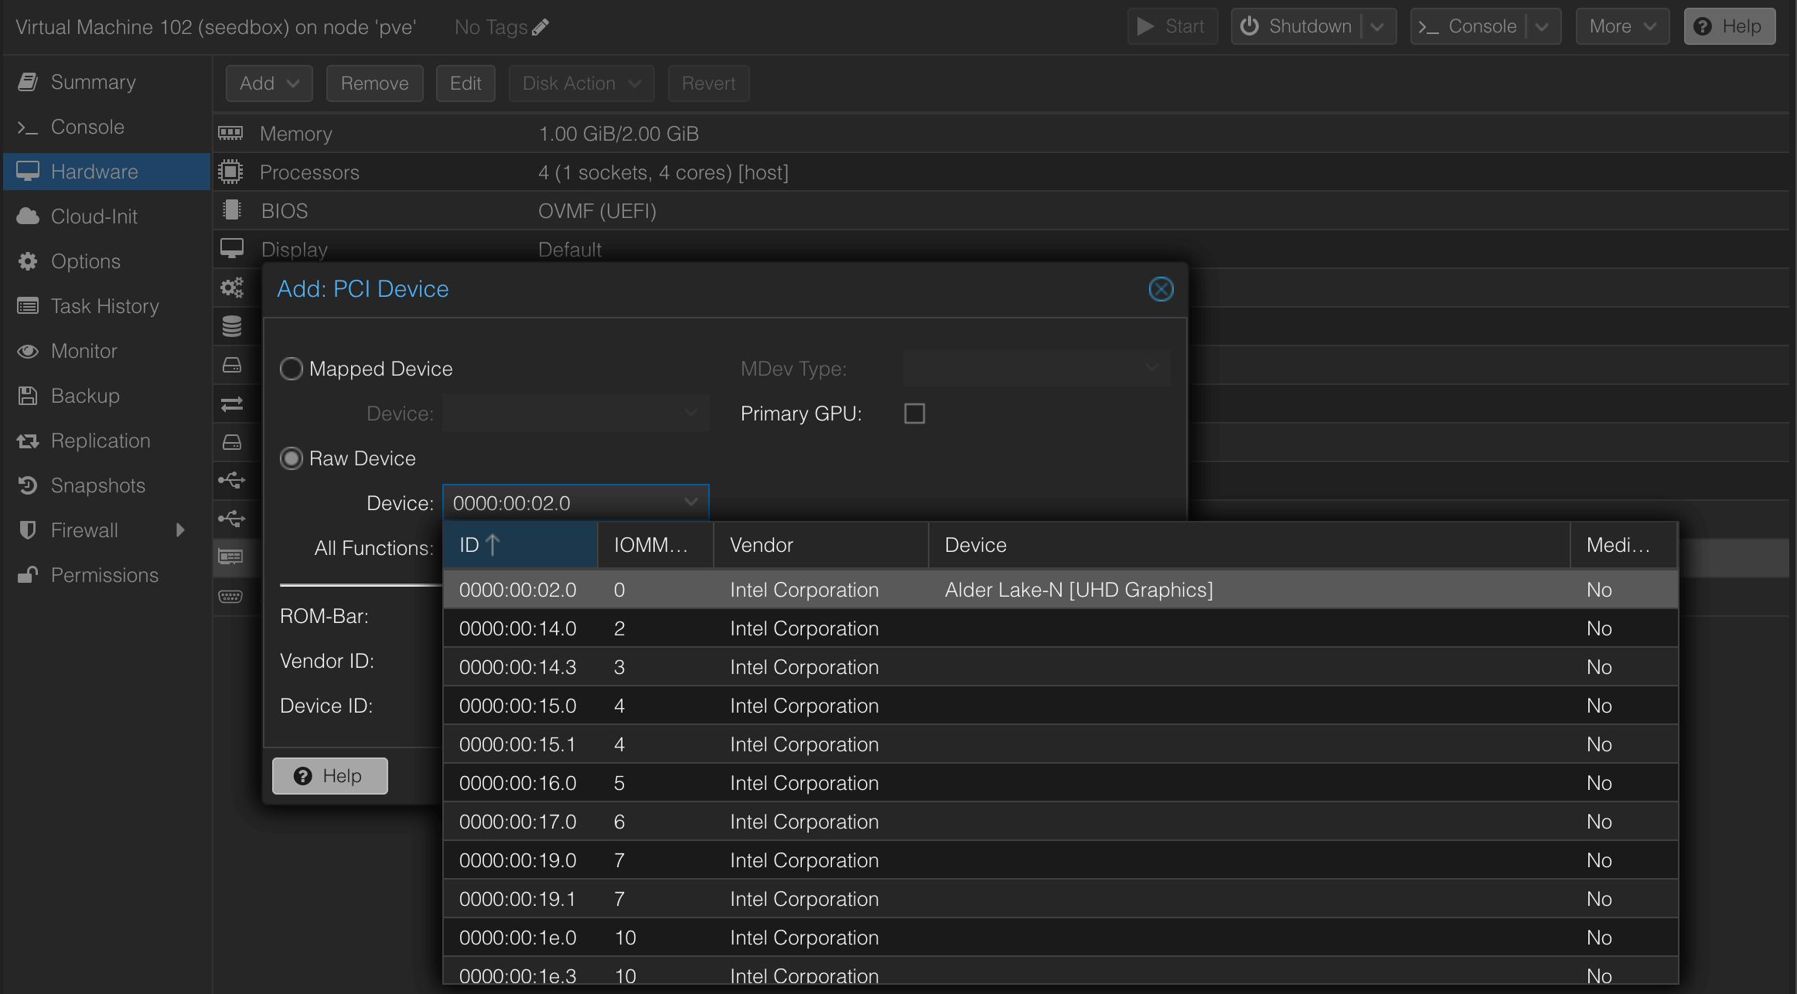Screen dimensions: 1797x994
Task: Select the Raw Device radio button
Action: [292, 458]
